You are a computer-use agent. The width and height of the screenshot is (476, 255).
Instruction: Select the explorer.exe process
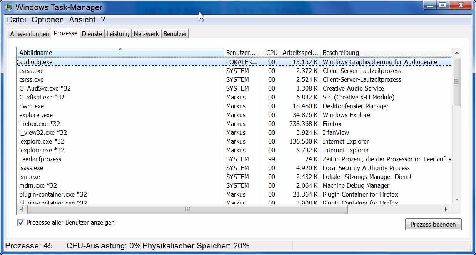click(x=234, y=115)
